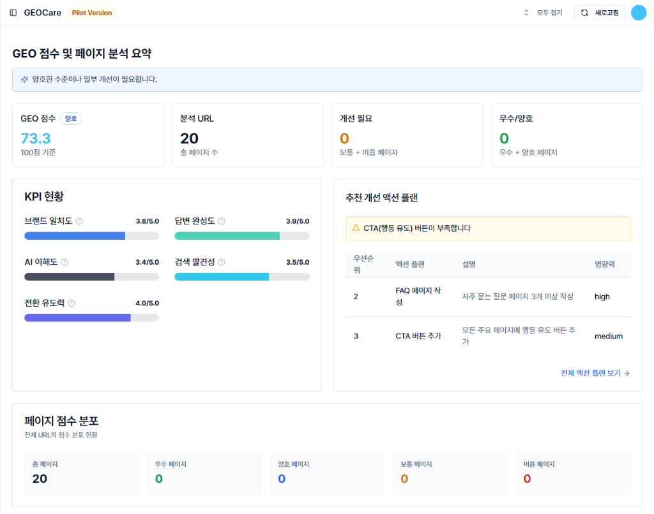
Task: Click the user avatar circle
Action: coord(638,13)
